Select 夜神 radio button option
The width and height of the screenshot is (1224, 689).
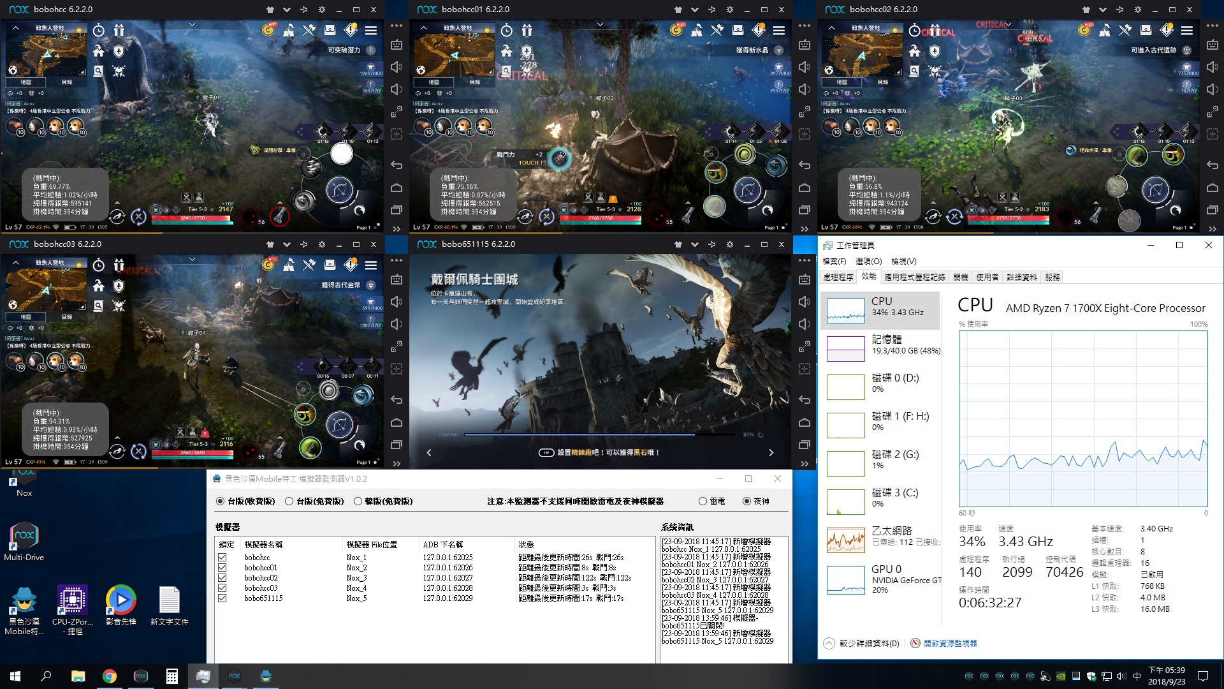click(743, 501)
